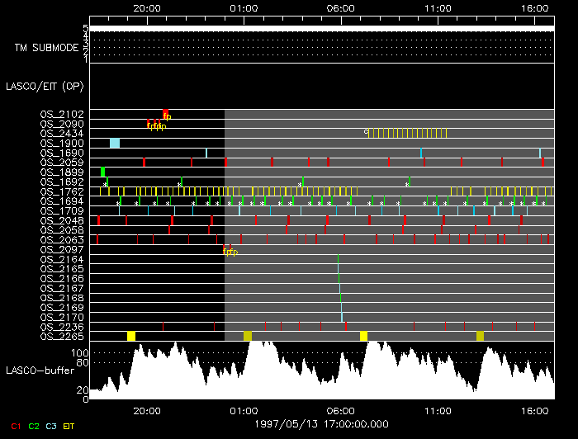Select the first yellow block in the OS_2265 row

point(131,336)
